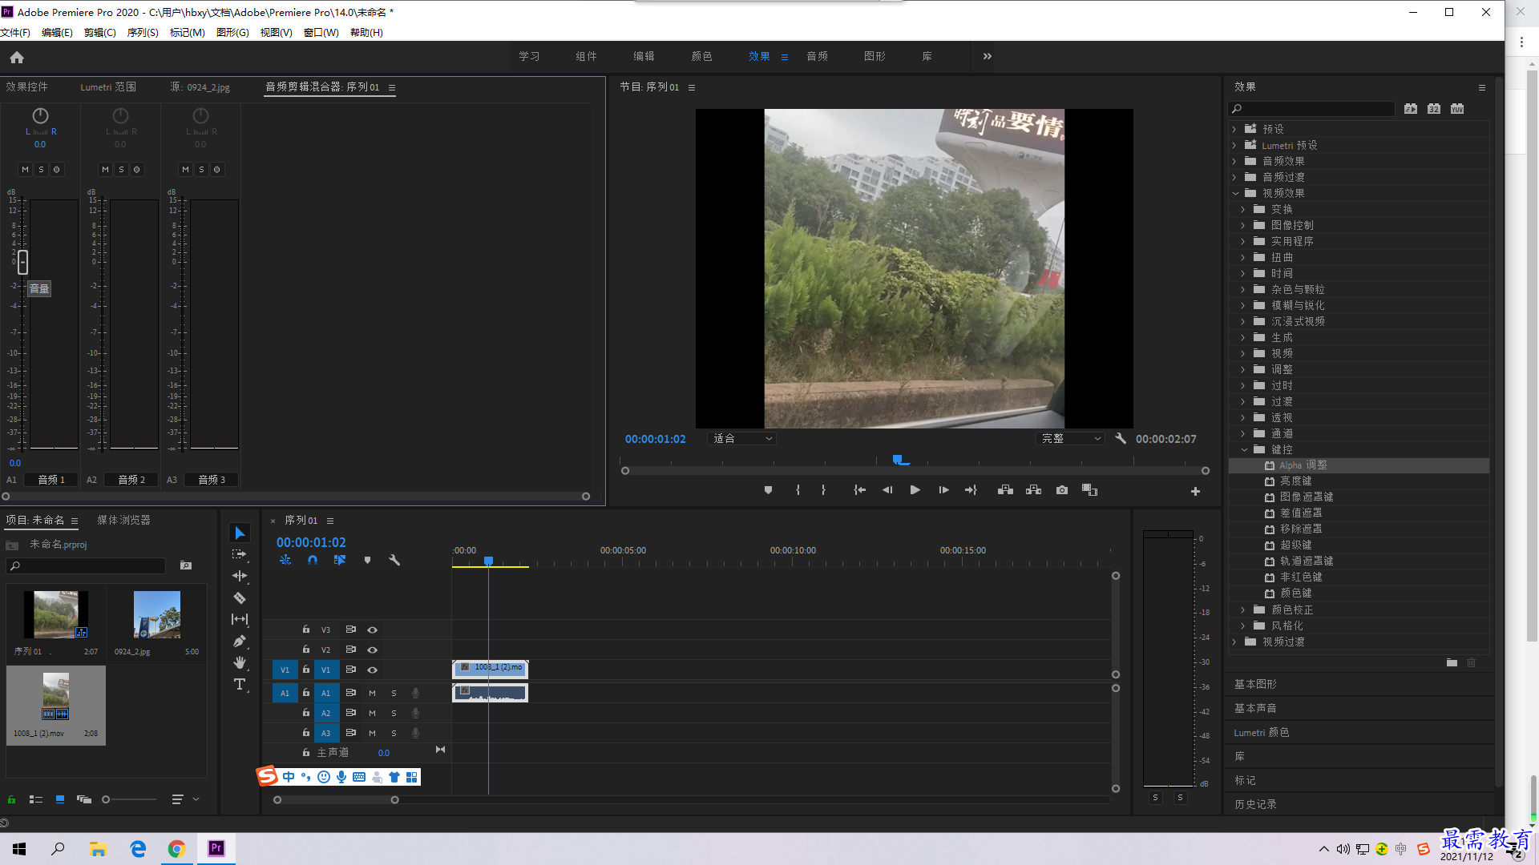Expand the 视频过渡 folder
The height and width of the screenshot is (865, 1539).
[x=1234, y=642]
